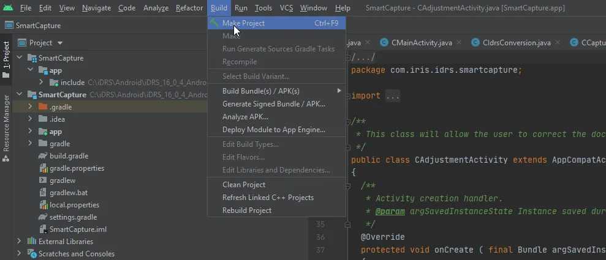Expand External Libraries node
The width and height of the screenshot is (606, 260).
point(19,242)
